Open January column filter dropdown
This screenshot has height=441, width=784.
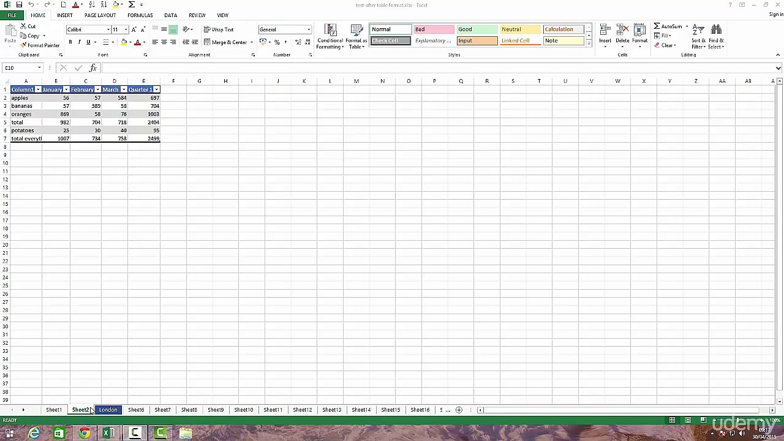[66, 89]
